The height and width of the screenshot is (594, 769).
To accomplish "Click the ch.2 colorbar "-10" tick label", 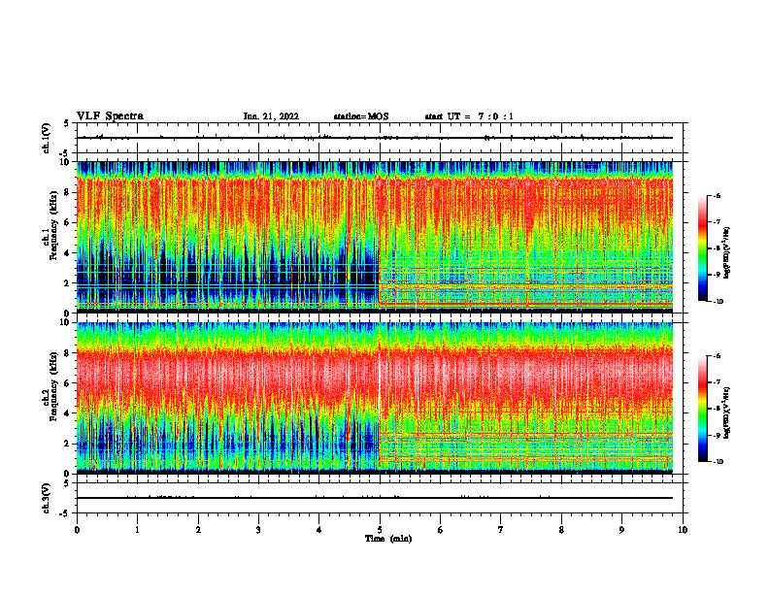I will 719,462.
